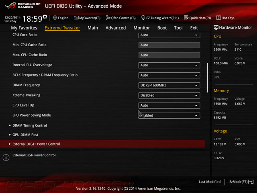Open the Xtreme Tweaking Disabled dropdown

coord(169,95)
